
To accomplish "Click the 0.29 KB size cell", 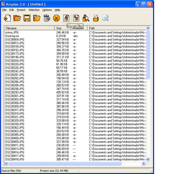I will point(61,36).
